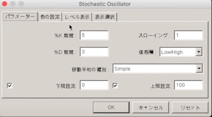Screen dimensions: 212x117
Task: Open the Low/High combo box
Action: click(x=177, y=52)
